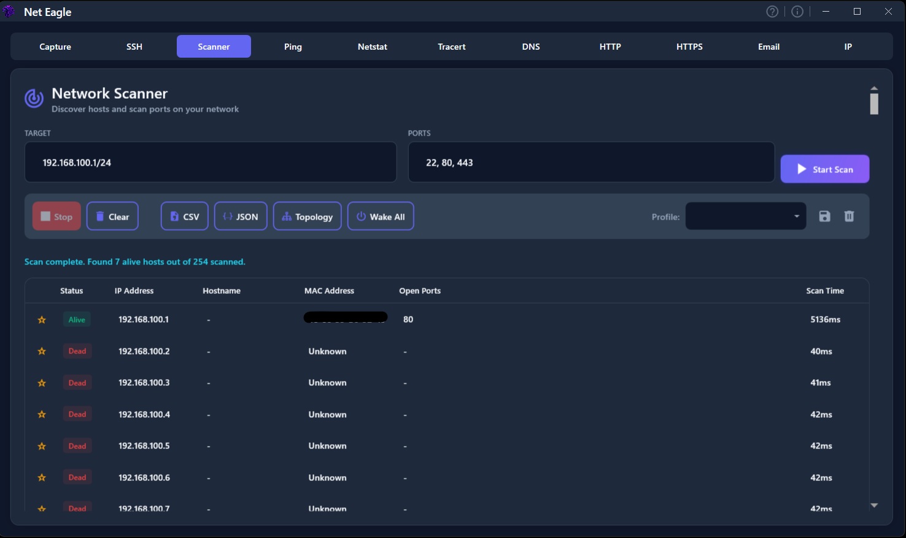This screenshot has height=538, width=906.
Task: Click the scrollbar down arrow
Action: [x=874, y=505]
